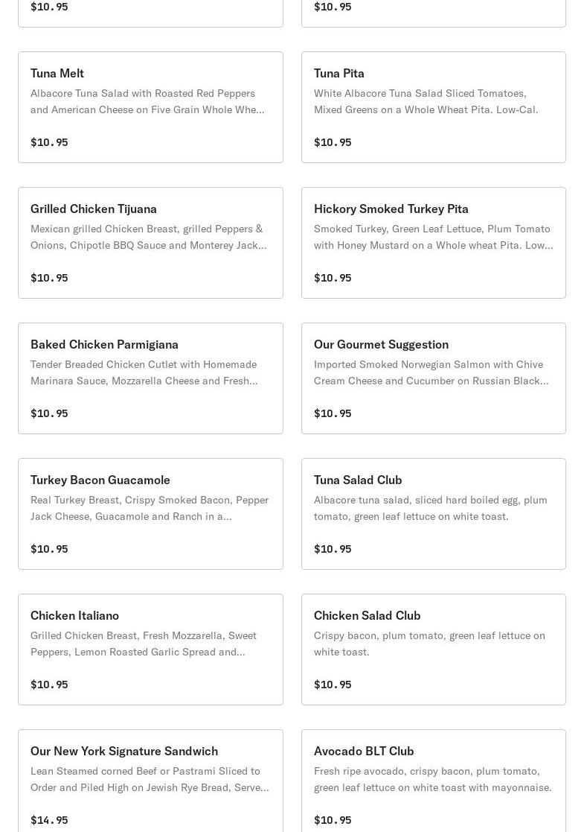Click the Fresh ripe avocado description text
Viewport: 584px width, 832px height.
click(432, 779)
